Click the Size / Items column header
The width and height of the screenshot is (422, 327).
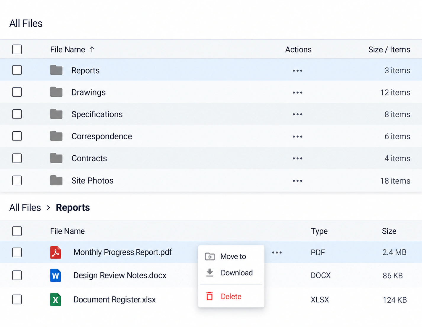tap(389, 50)
